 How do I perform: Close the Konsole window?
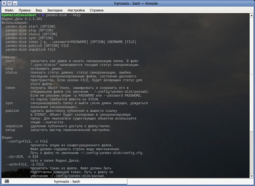[4, 3]
